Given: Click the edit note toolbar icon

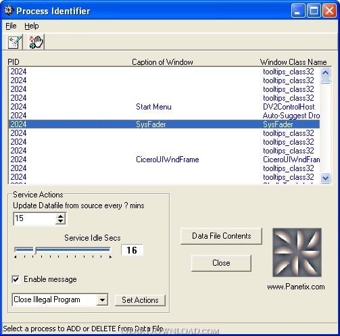Looking at the screenshot, I should (x=15, y=42).
